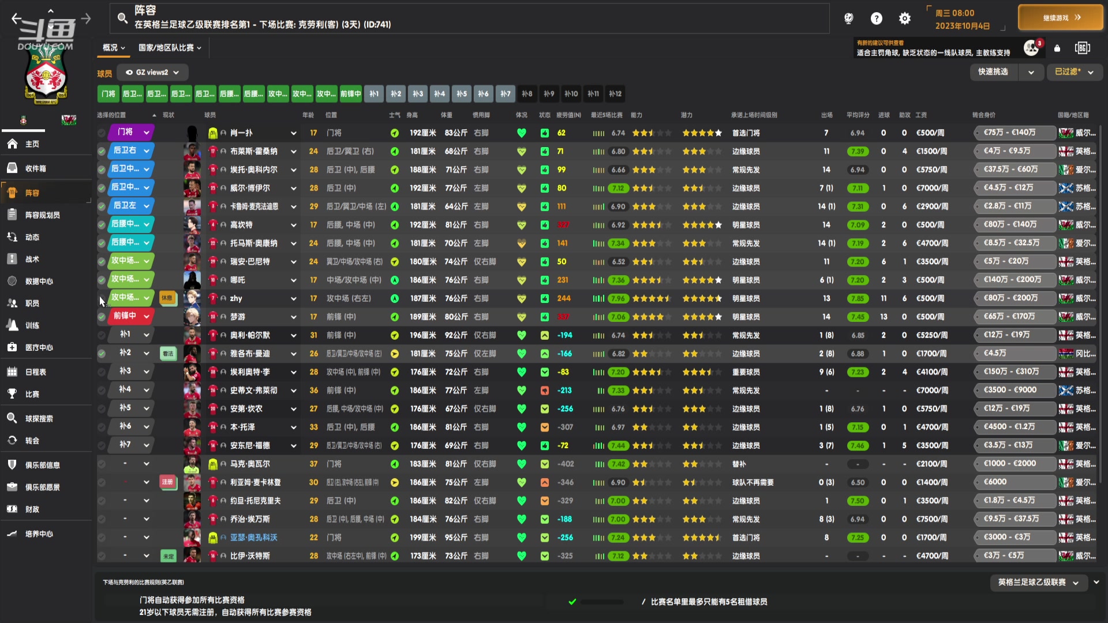The width and height of the screenshot is (1108, 623).
Task: Toggle selection circle for 布莱斯·雷桑纳
Action: pos(102,151)
